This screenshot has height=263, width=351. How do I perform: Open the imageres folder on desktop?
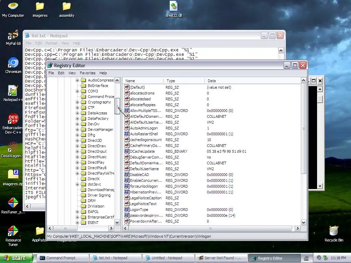tap(40, 10)
